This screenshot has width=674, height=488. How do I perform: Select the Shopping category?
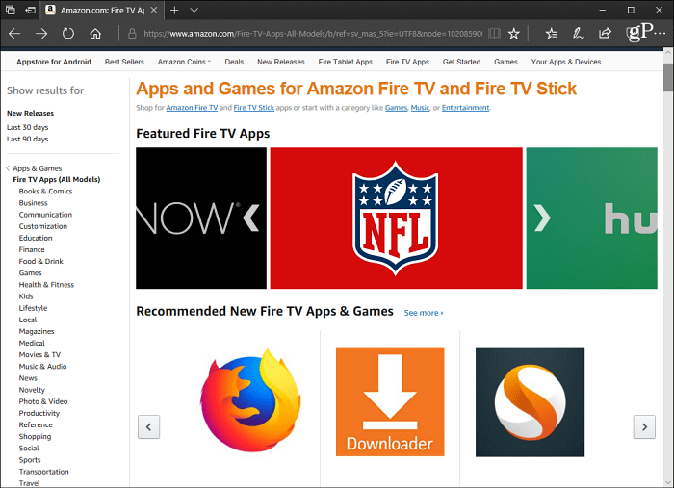click(35, 436)
